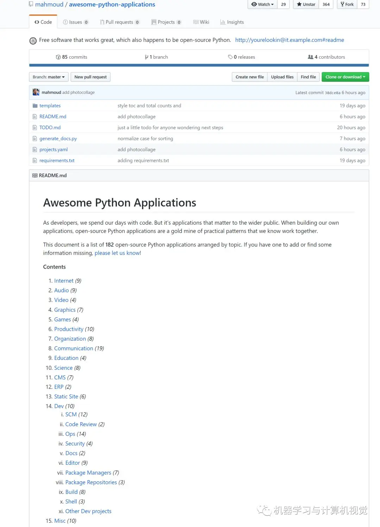View watchers count 29
The height and width of the screenshot is (527, 380).
click(x=283, y=4)
